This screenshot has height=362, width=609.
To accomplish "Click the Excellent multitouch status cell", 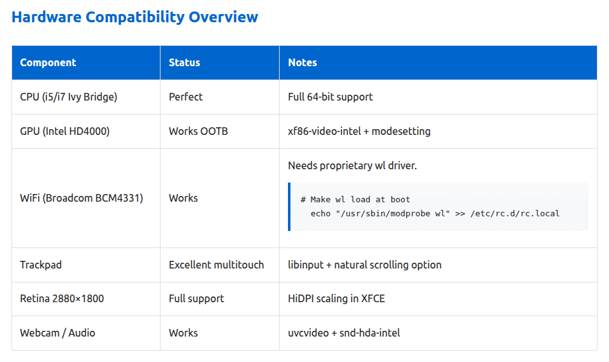I will pyautogui.click(x=219, y=265).
